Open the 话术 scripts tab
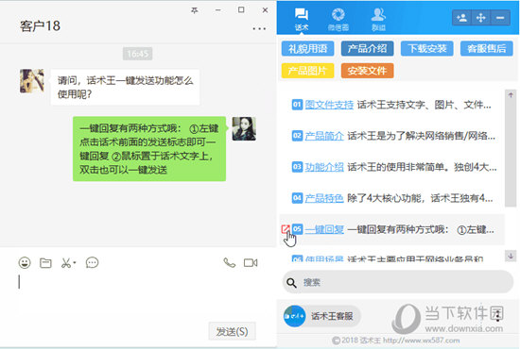The height and width of the screenshot is (349, 520). point(302,19)
